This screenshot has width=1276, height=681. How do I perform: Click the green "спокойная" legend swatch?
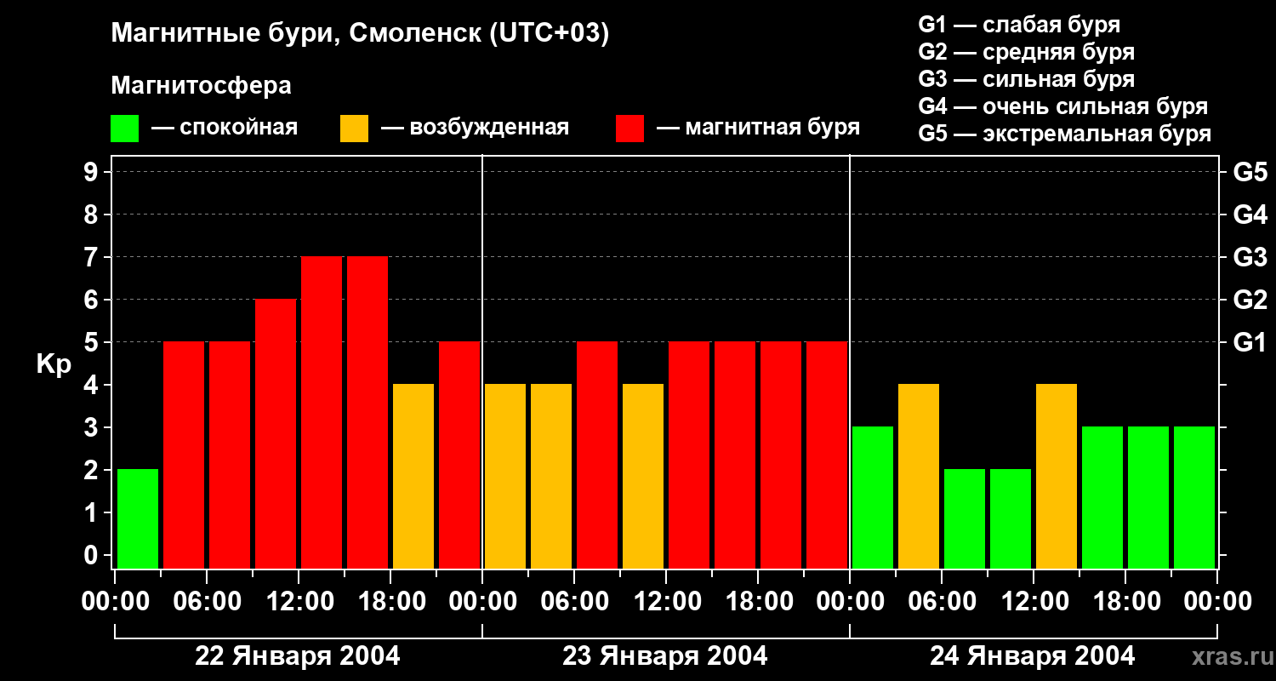[124, 129]
